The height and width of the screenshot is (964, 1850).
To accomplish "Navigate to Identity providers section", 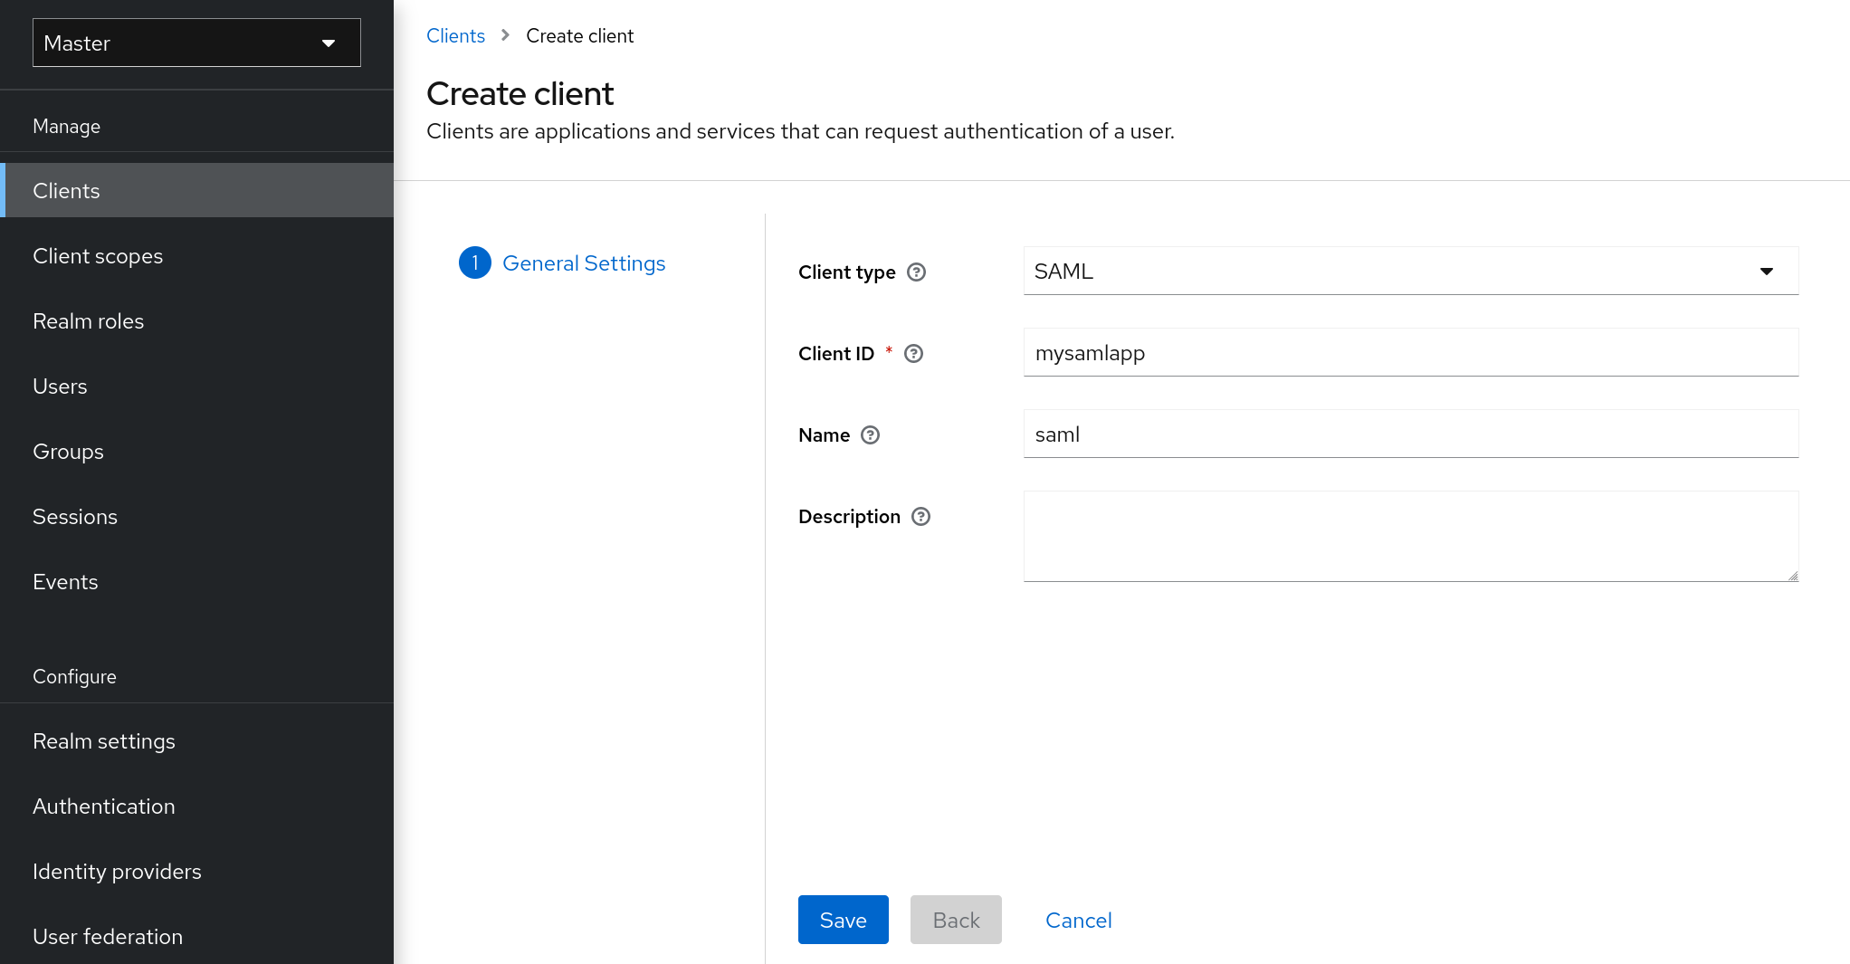I will [x=116, y=871].
